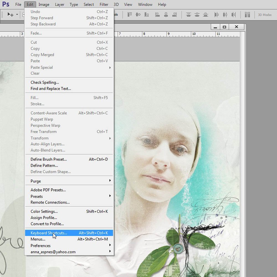The image size is (277, 277).
Task: Click Content-Aware Scale in the Edit menu
Action: click(69, 113)
